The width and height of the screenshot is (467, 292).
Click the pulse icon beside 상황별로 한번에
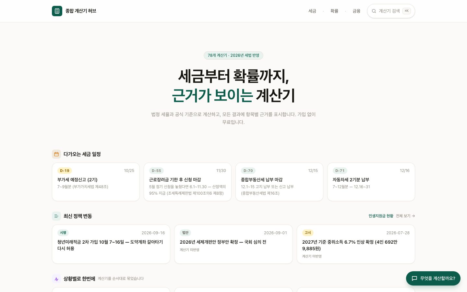pyautogui.click(x=56, y=279)
